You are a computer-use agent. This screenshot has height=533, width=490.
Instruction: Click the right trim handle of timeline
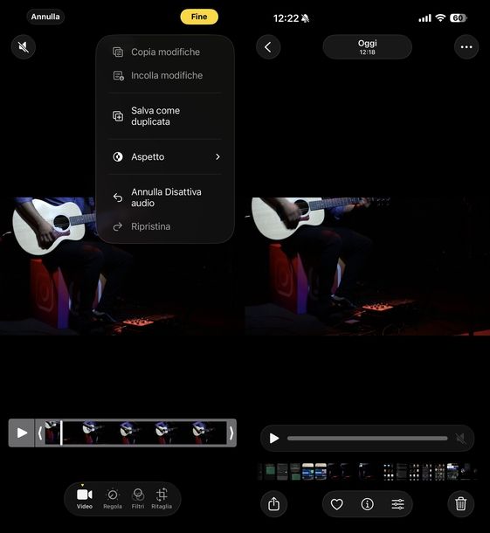click(x=231, y=433)
